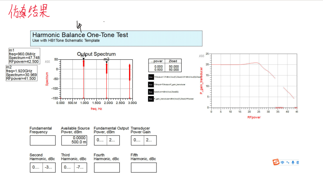Click the 0.... cell under Transducer Power Gain

tap(137, 140)
